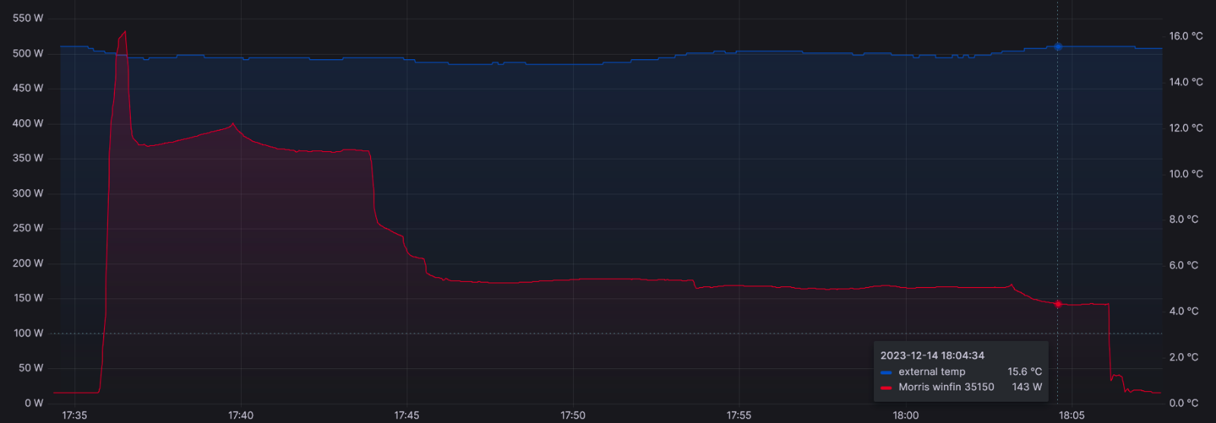Click the red Morris winfin legend swatch
This screenshot has height=423, width=1216.
pos(886,387)
